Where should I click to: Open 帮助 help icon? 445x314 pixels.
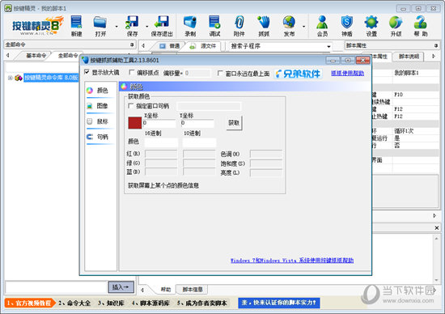click(x=420, y=26)
